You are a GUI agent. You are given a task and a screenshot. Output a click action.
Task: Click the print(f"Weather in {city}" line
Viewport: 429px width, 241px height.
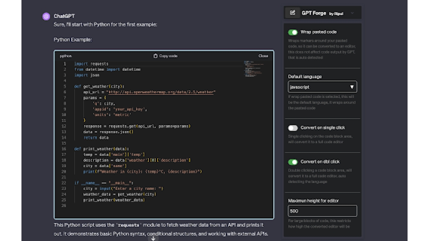click(142, 172)
